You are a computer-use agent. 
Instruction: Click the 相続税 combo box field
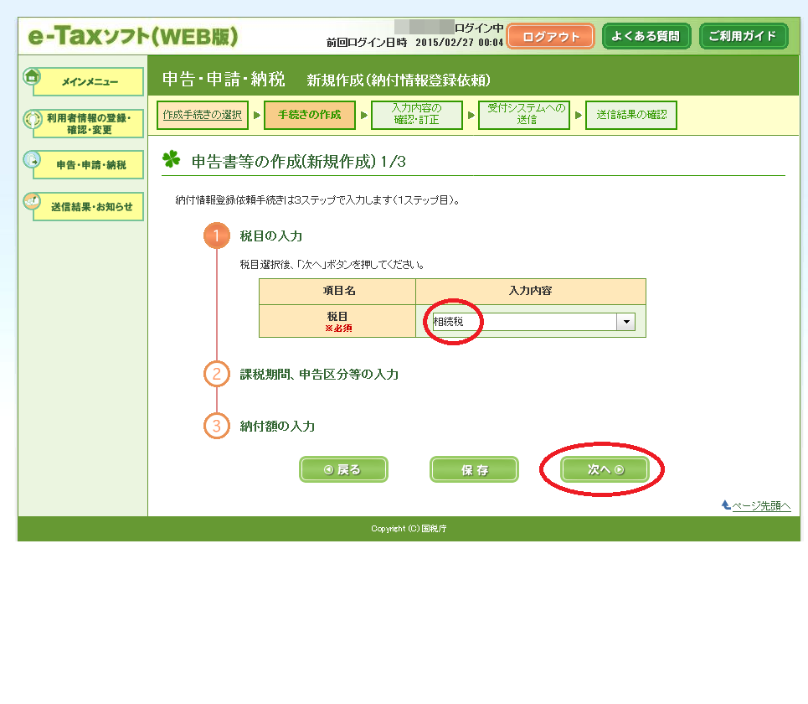pyautogui.click(x=523, y=322)
